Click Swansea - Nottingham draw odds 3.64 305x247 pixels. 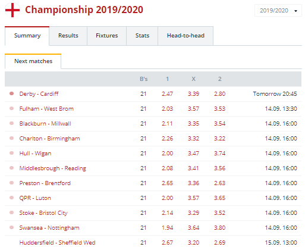pos(193,228)
